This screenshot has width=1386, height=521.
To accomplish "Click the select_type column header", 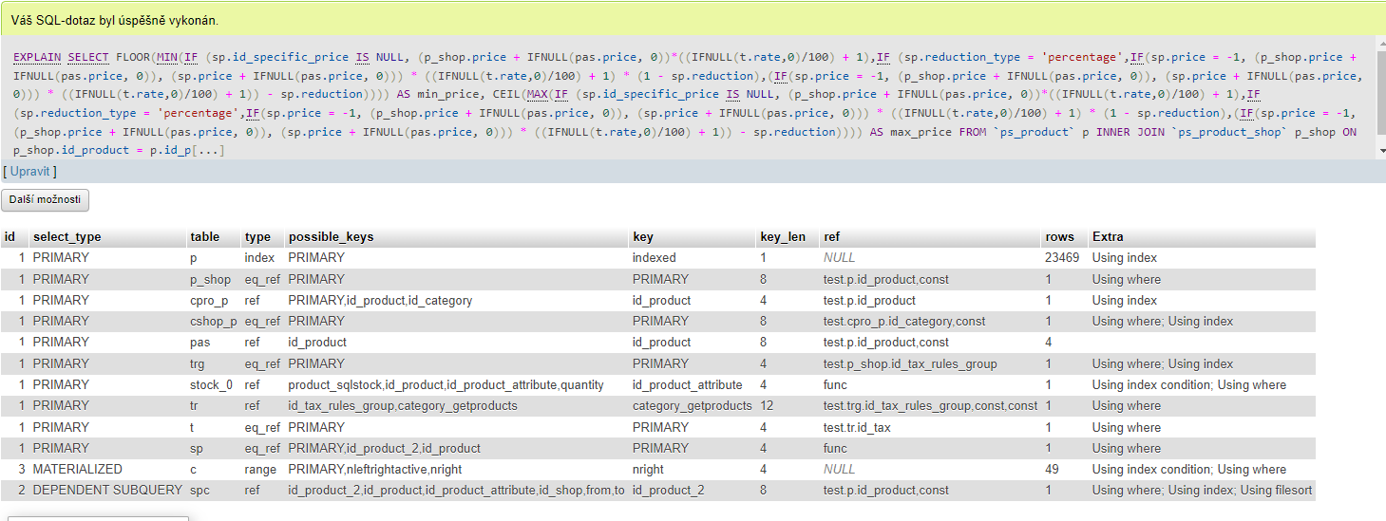I will (66, 237).
